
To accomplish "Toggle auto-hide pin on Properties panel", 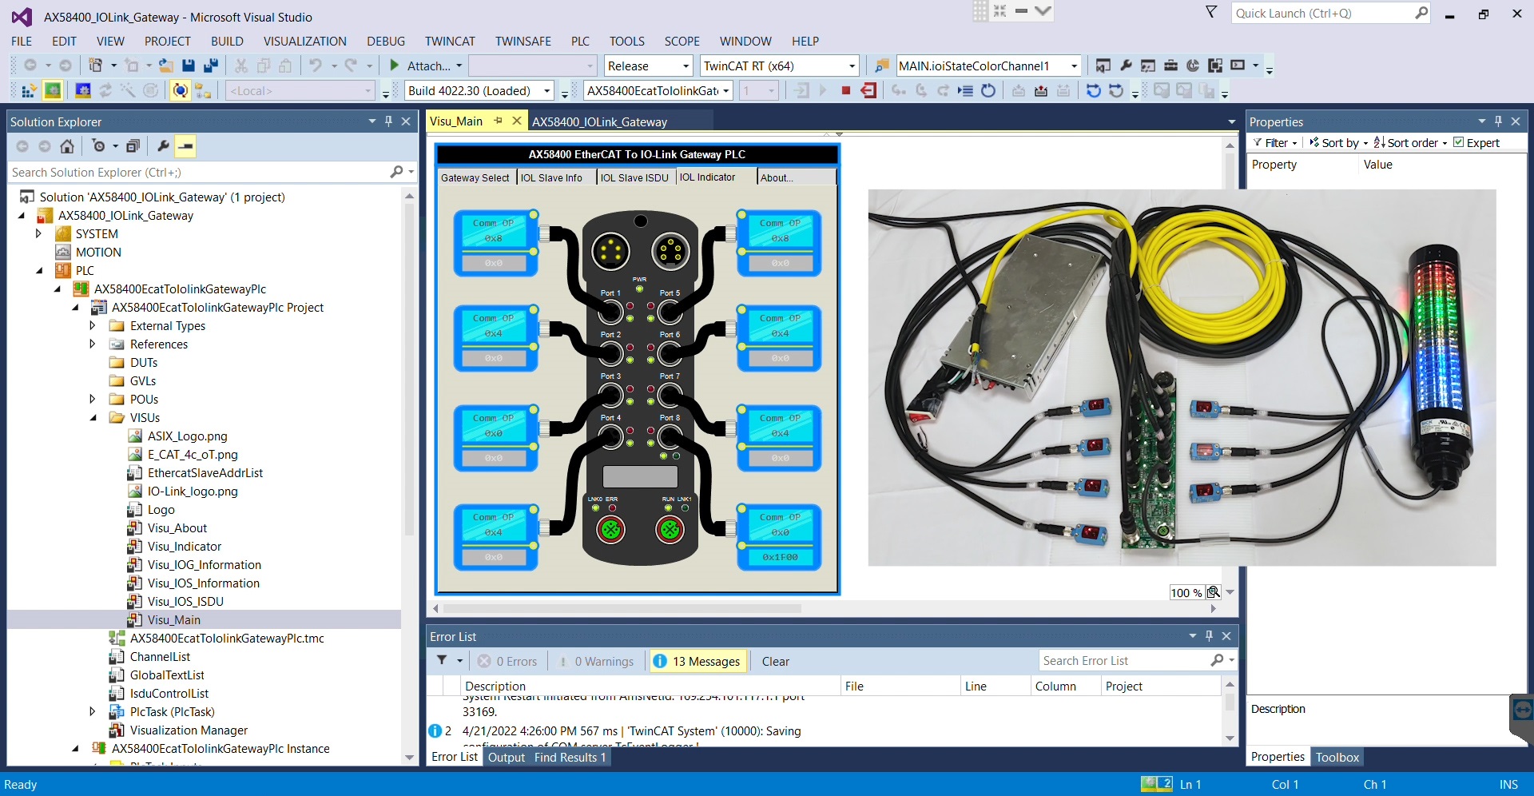I will click(1498, 121).
